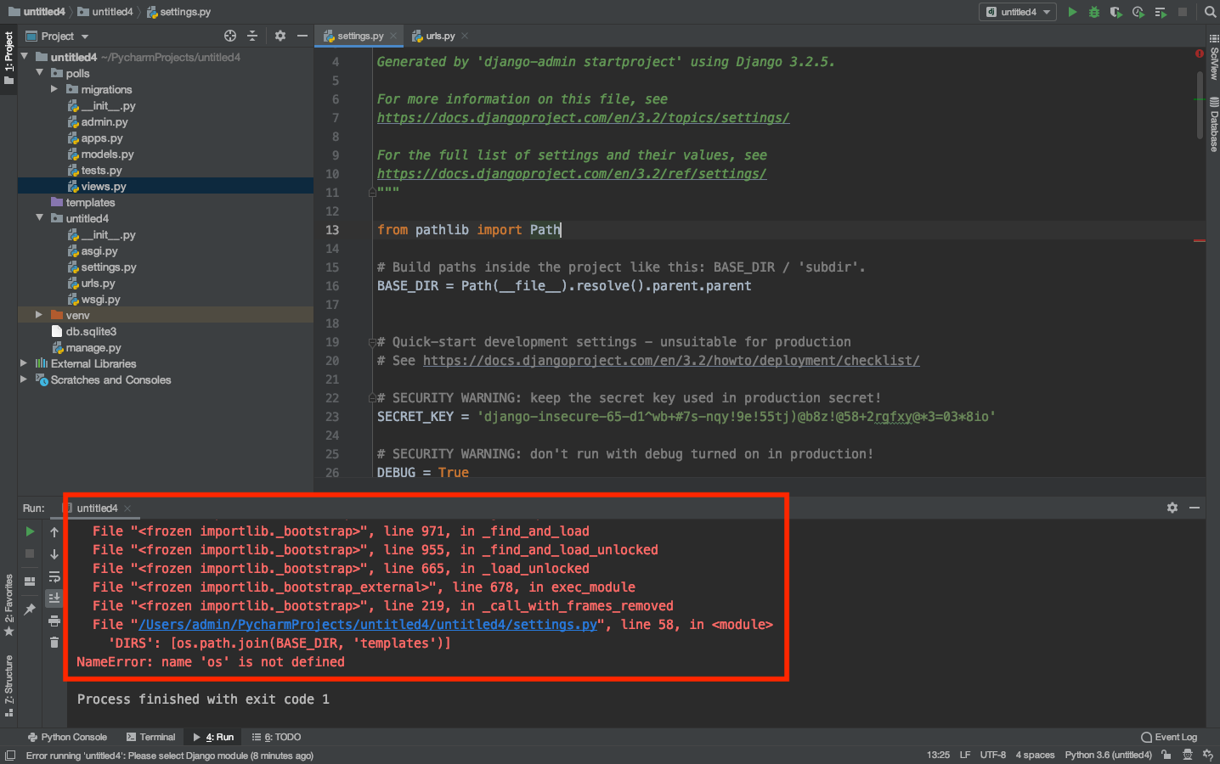Open Run panel gear settings

point(1172,508)
